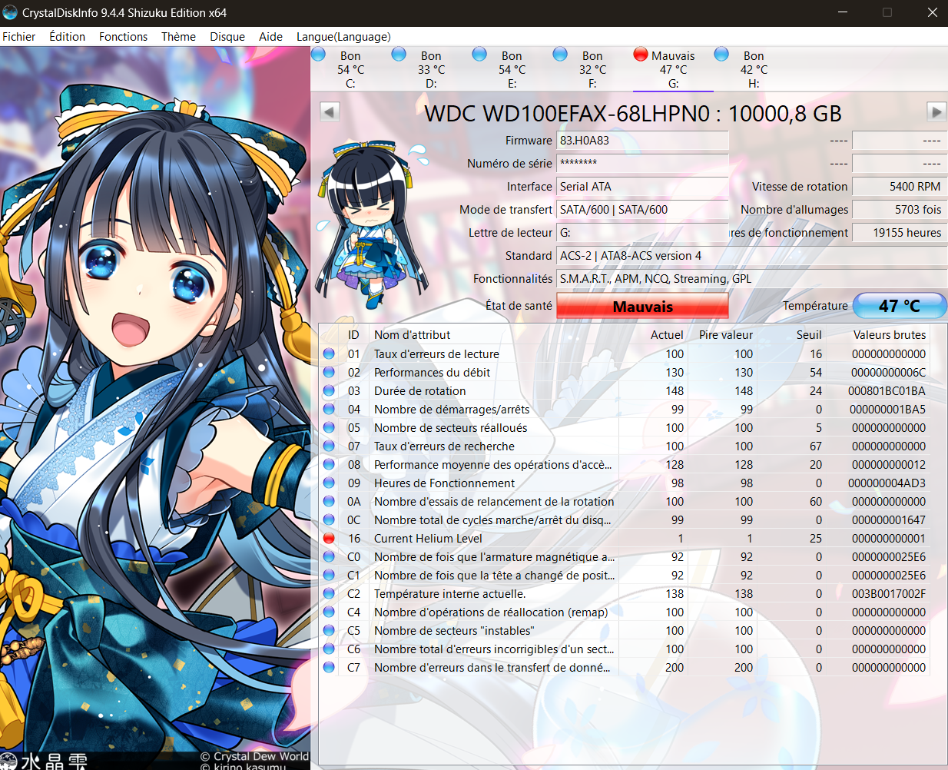Click the Nombre total d'erreurs incorrigibles row name

click(494, 649)
